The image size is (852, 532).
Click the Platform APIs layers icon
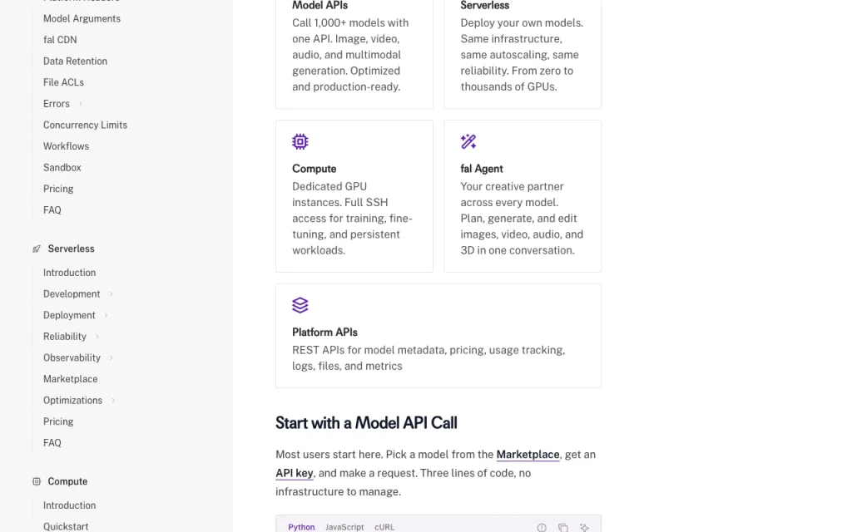click(x=300, y=305)
